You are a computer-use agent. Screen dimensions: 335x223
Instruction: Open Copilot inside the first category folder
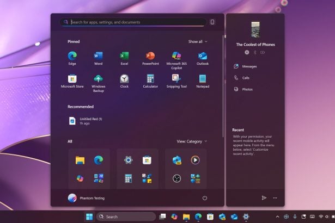pos(80,178)
